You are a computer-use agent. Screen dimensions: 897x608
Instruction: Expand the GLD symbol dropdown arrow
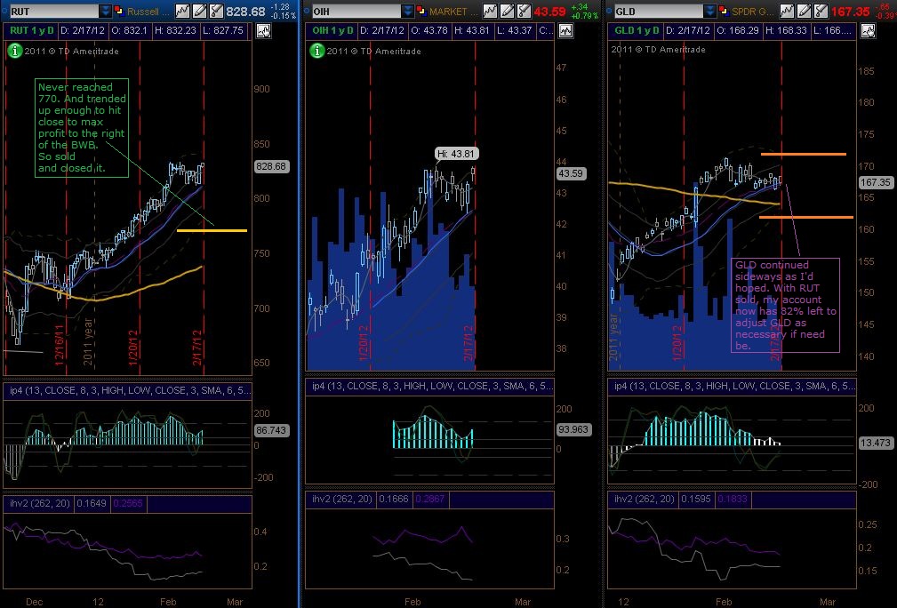(709, 11)
